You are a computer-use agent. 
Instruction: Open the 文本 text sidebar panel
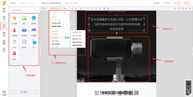[x=4, y=18]
